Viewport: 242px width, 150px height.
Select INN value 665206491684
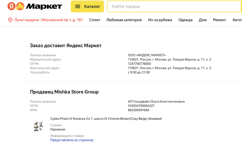pyautogui.click(x=138, y=110)
